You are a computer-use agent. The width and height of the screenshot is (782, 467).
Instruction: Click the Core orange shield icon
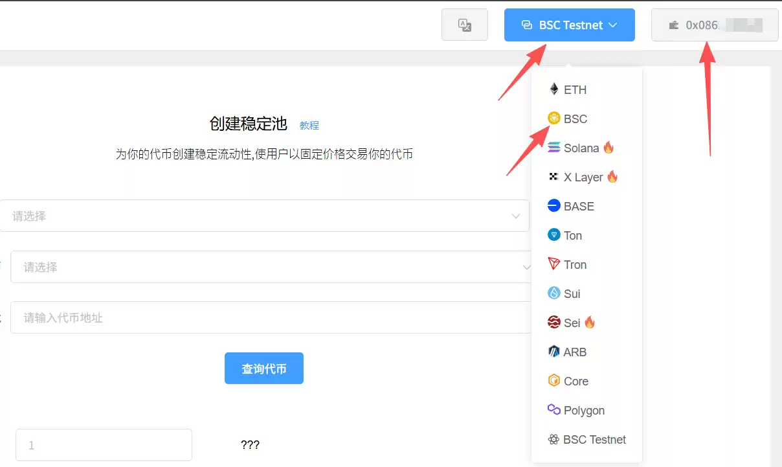pyautogui.click(x=554, y=380)
